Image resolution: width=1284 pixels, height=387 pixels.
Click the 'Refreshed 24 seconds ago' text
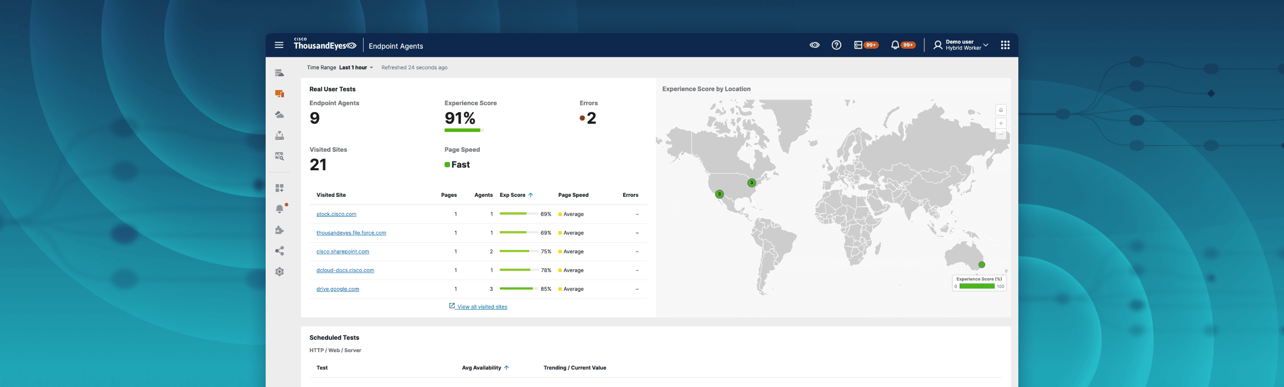(415, 67)
